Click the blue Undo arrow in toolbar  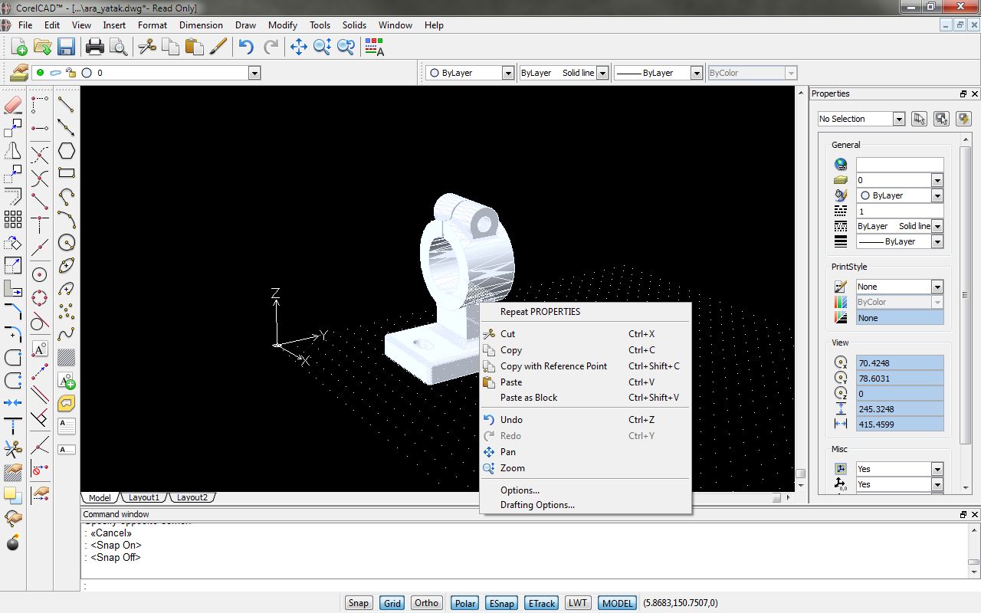(x=246, y=48)
